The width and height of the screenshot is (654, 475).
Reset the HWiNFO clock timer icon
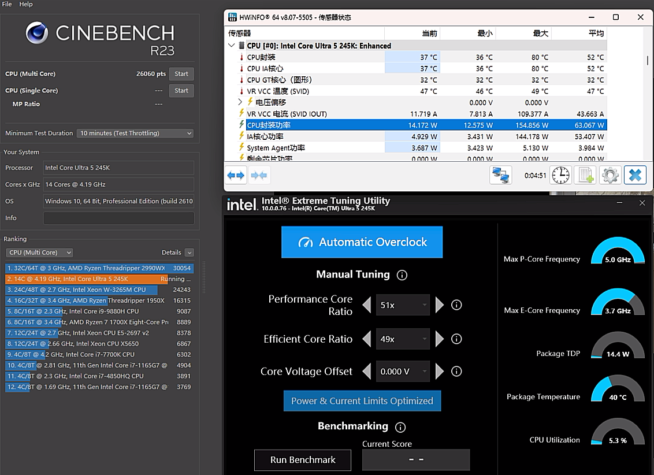560,175
